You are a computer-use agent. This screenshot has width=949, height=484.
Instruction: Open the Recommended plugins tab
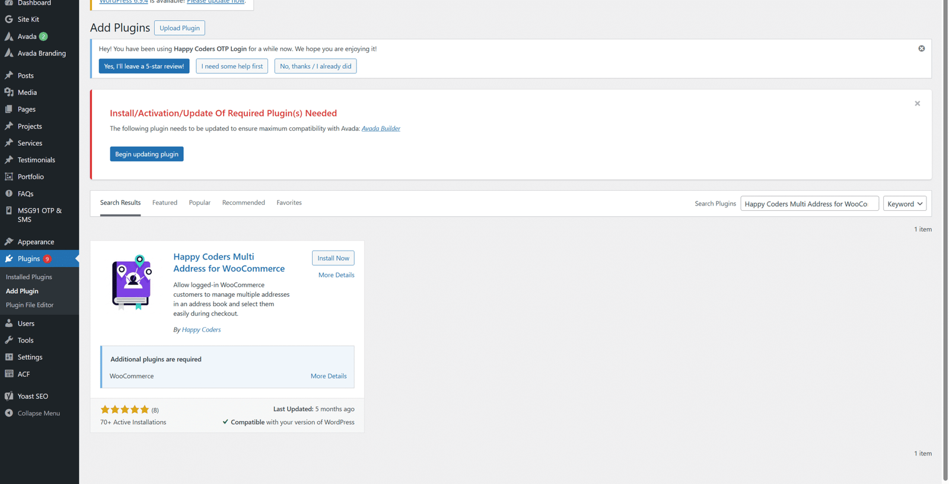click(x=243, y=203)
